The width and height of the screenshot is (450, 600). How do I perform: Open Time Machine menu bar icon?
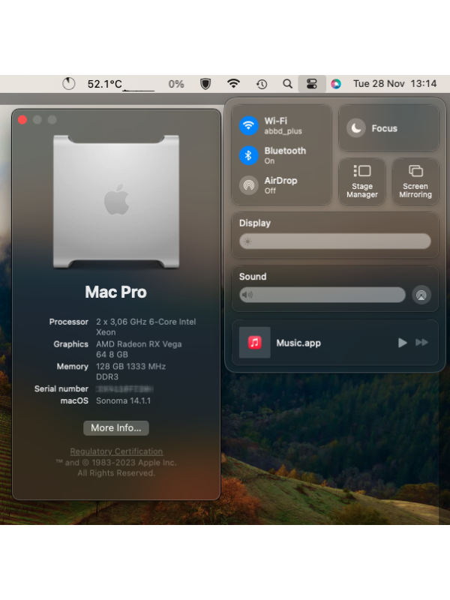pos(261,84)
